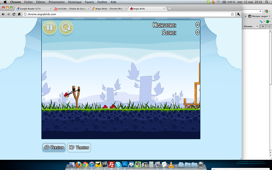Open the Historique menu

[x=75, y=2]
